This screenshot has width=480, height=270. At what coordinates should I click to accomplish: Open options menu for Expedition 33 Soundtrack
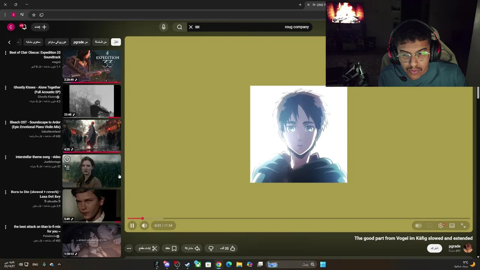(x=5, y=53)
